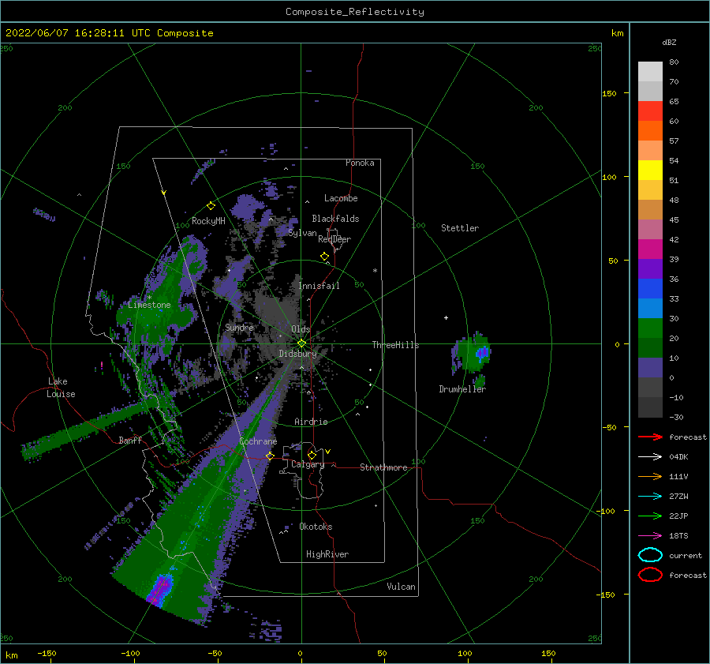Click the RockyMH label
The image size is (710, 664).
(x=208, y=221)
